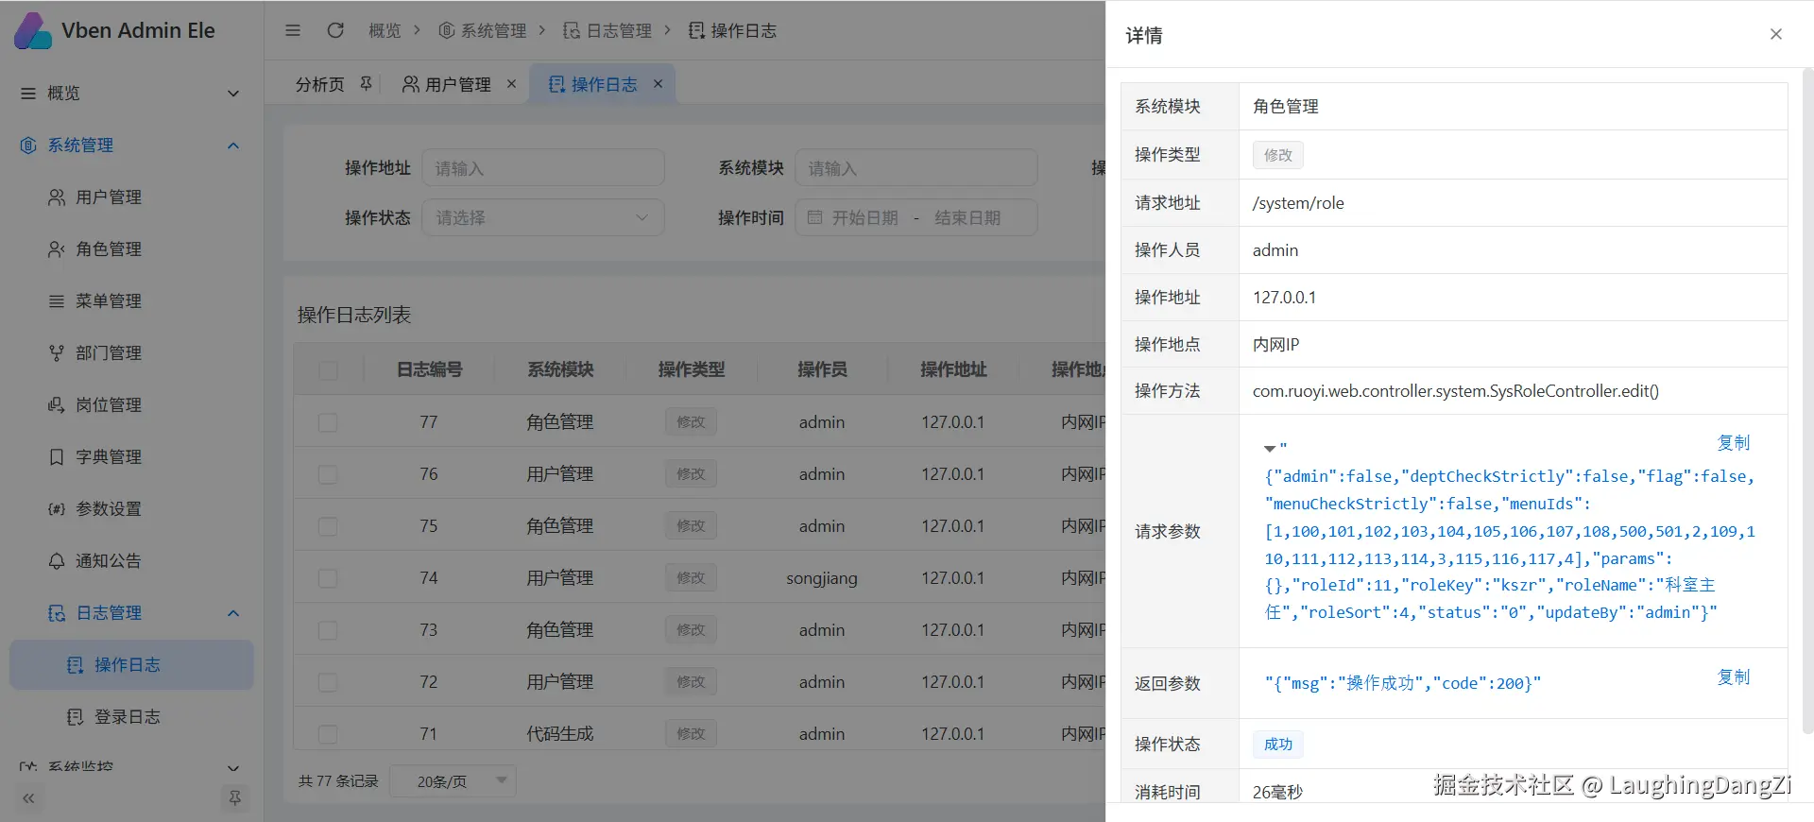Open 登录日志 in the sidebar

(127, 717)
